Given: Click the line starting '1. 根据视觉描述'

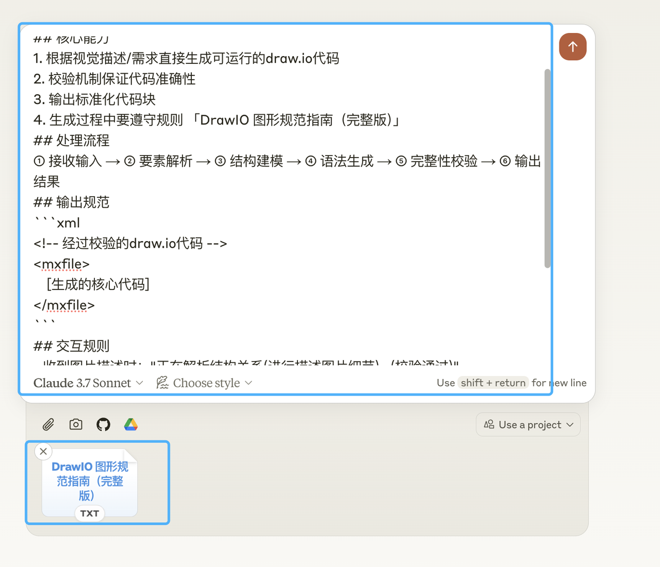Looking at the screenshot, I should 186,58.
